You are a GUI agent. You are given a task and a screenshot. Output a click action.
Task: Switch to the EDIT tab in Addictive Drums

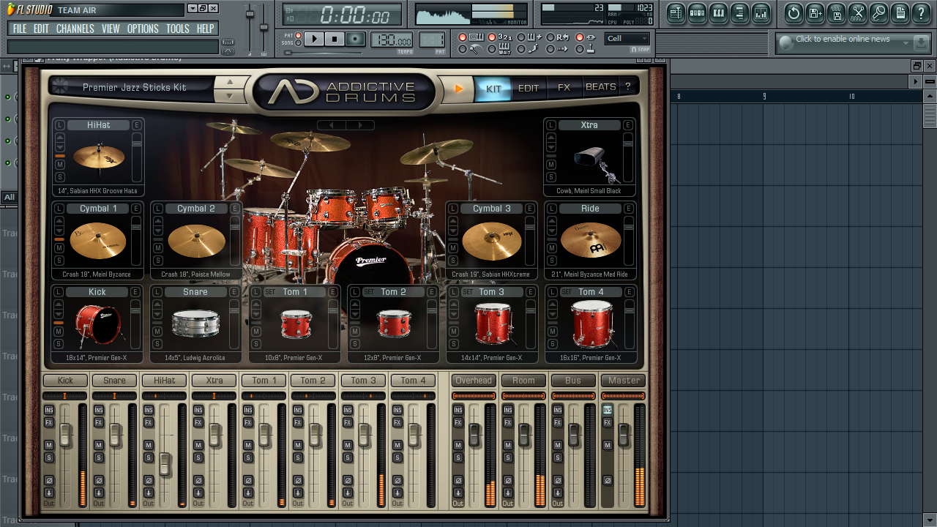coord(529,86)
